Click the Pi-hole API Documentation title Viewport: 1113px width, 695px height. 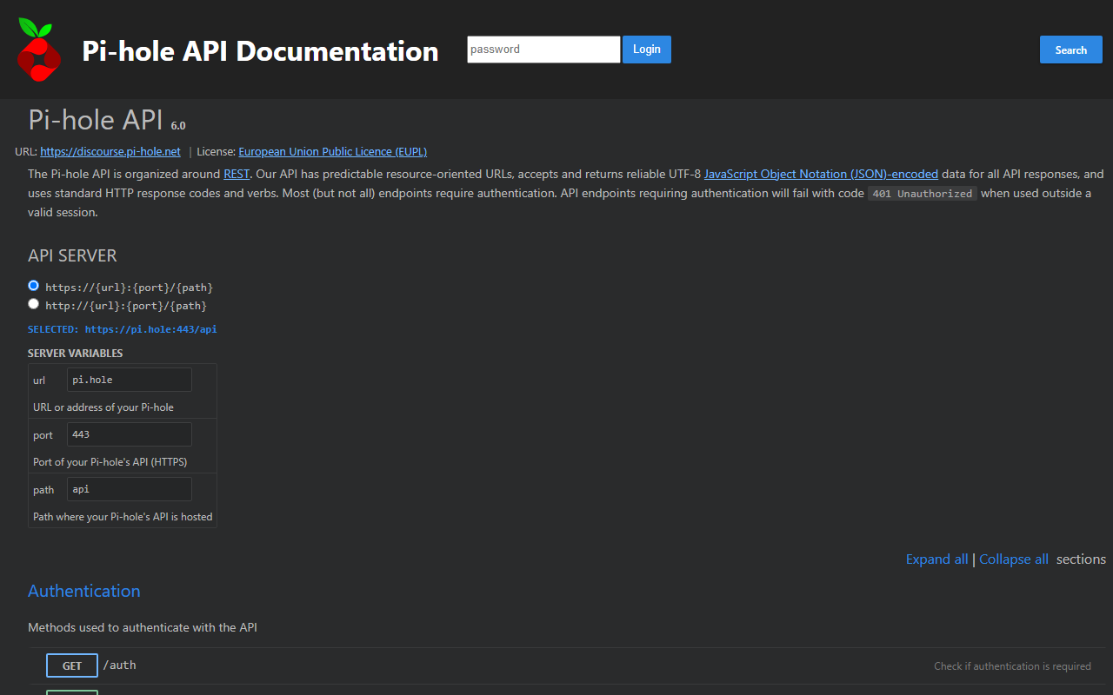[260, 50]
